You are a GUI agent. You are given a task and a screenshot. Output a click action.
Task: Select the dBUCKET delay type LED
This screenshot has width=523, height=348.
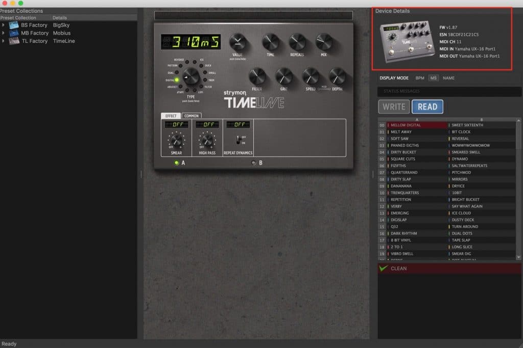pos(180,87)
